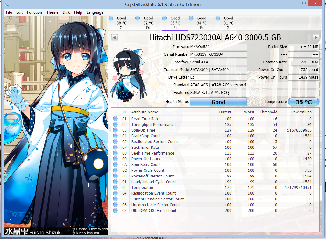
Task: Click status orb for Temperature attribute
Action: point(115,188)
